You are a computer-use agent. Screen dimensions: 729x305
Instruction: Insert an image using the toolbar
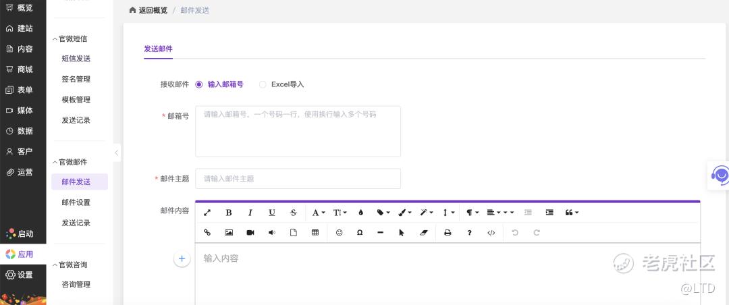tap(229, 233)
